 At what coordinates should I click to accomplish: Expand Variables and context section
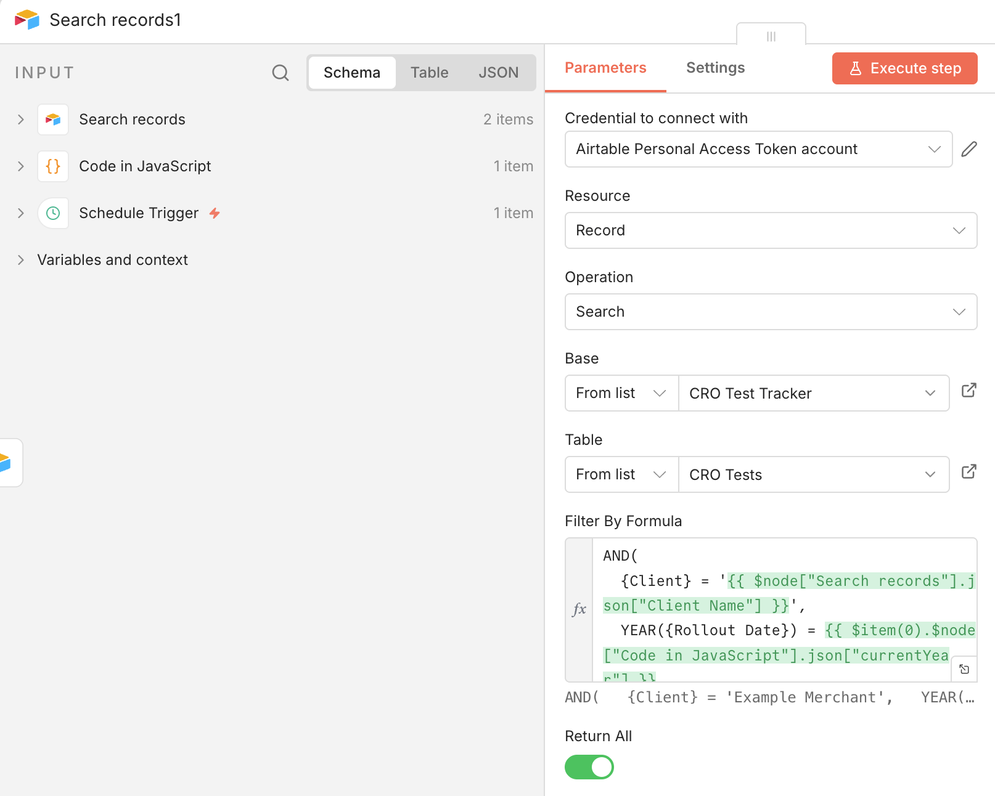[x=21, y=260]
